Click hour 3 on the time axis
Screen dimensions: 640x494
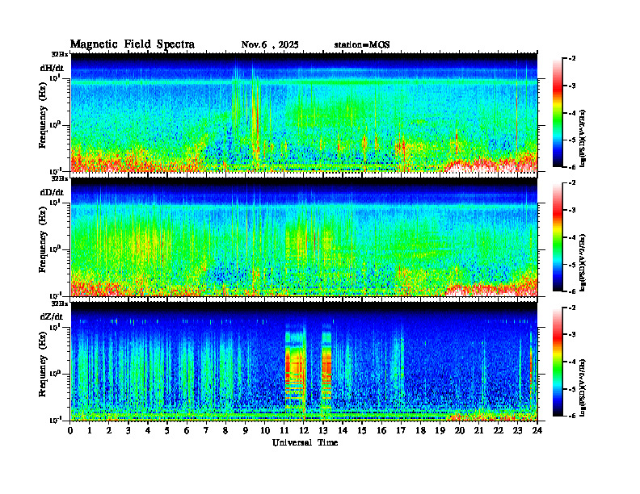tap(128, 430)
